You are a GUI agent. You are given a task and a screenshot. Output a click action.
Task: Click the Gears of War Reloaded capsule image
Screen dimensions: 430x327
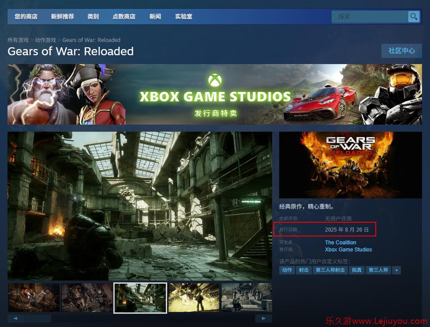pos(351,165)
